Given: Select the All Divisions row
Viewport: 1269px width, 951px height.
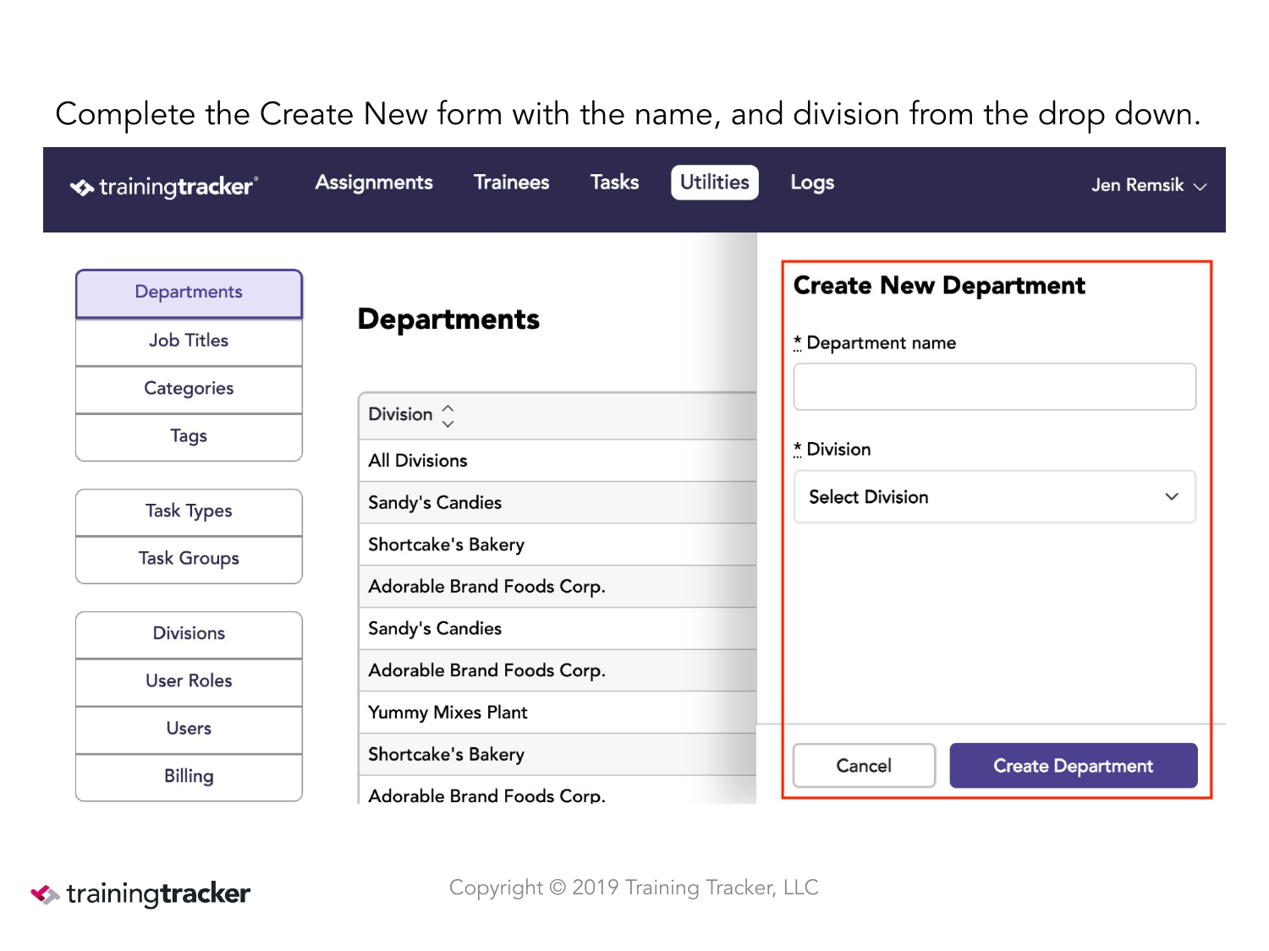Looking at the screenshot, I should [558, 461].
